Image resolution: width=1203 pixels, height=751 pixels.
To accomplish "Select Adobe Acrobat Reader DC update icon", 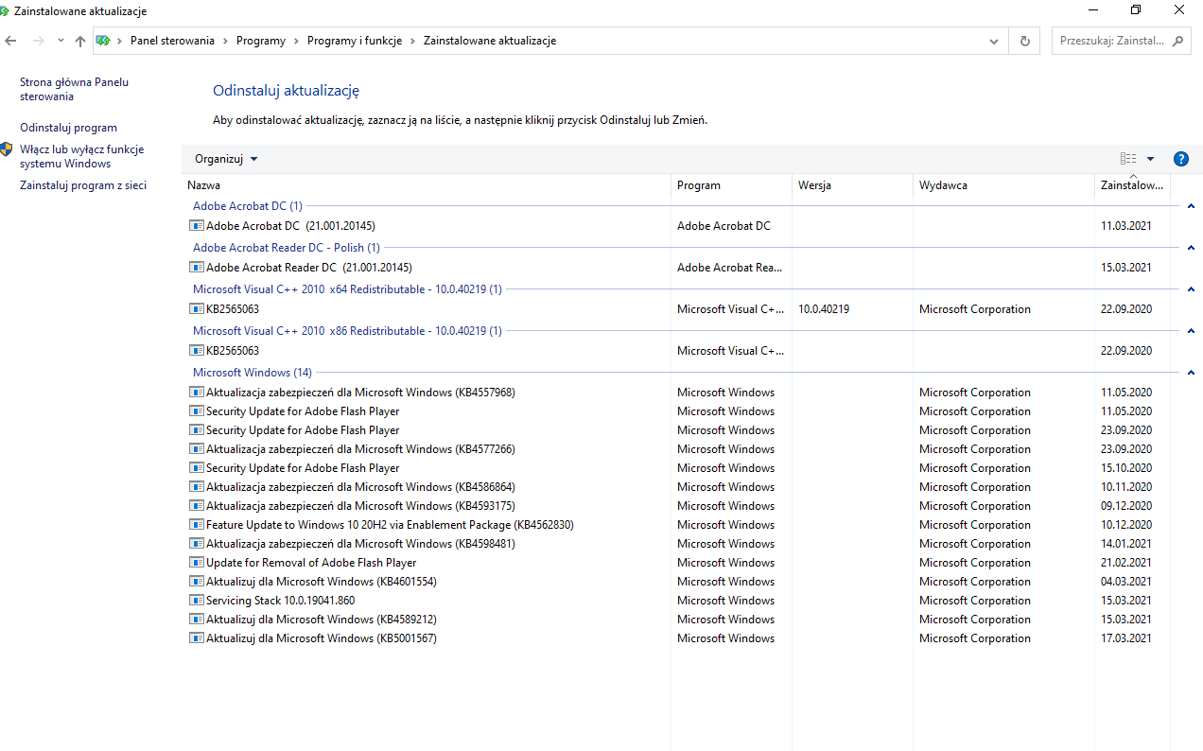I will click(197, 268).
